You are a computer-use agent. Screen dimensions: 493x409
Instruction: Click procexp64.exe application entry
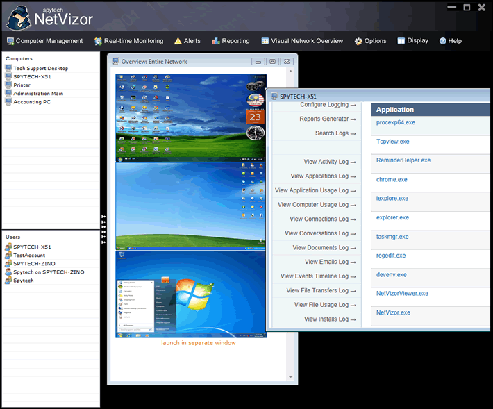point(396,122)
